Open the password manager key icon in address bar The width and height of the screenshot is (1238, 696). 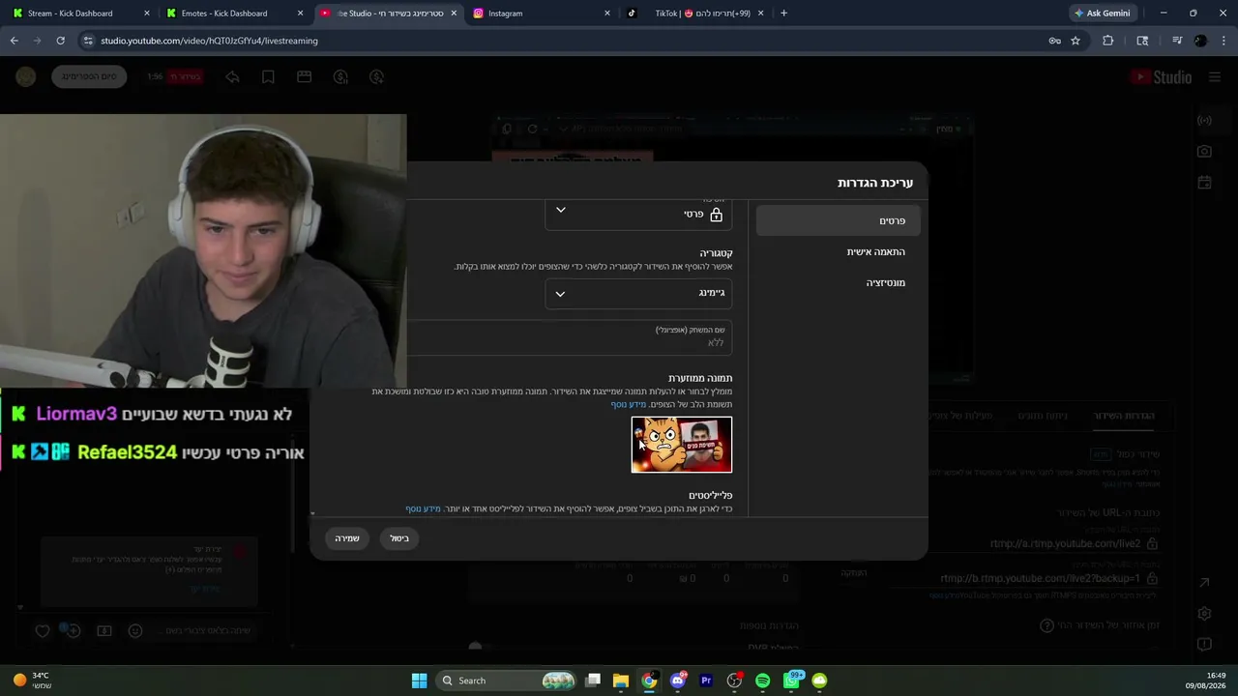pyautogui.click(x=1054, y=41)
